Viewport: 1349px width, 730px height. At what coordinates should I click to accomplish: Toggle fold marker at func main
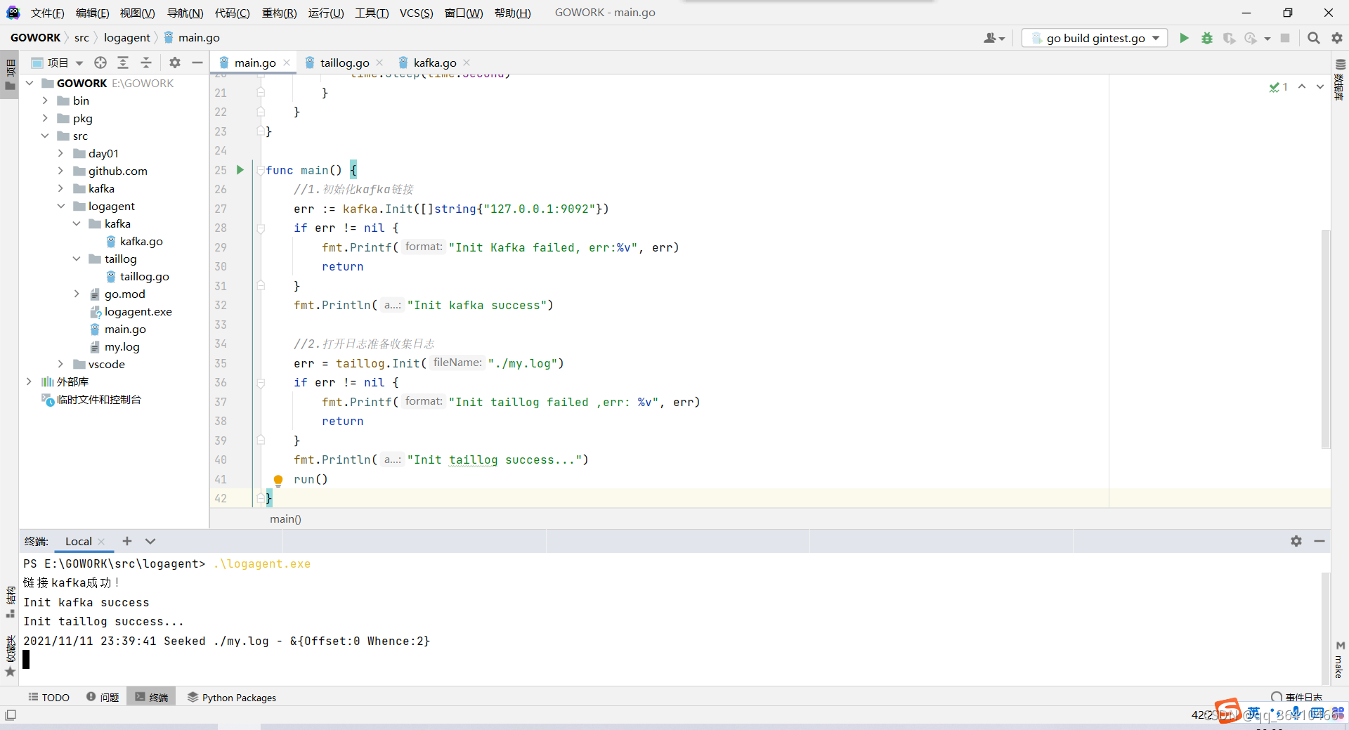[x=261, y=170]
